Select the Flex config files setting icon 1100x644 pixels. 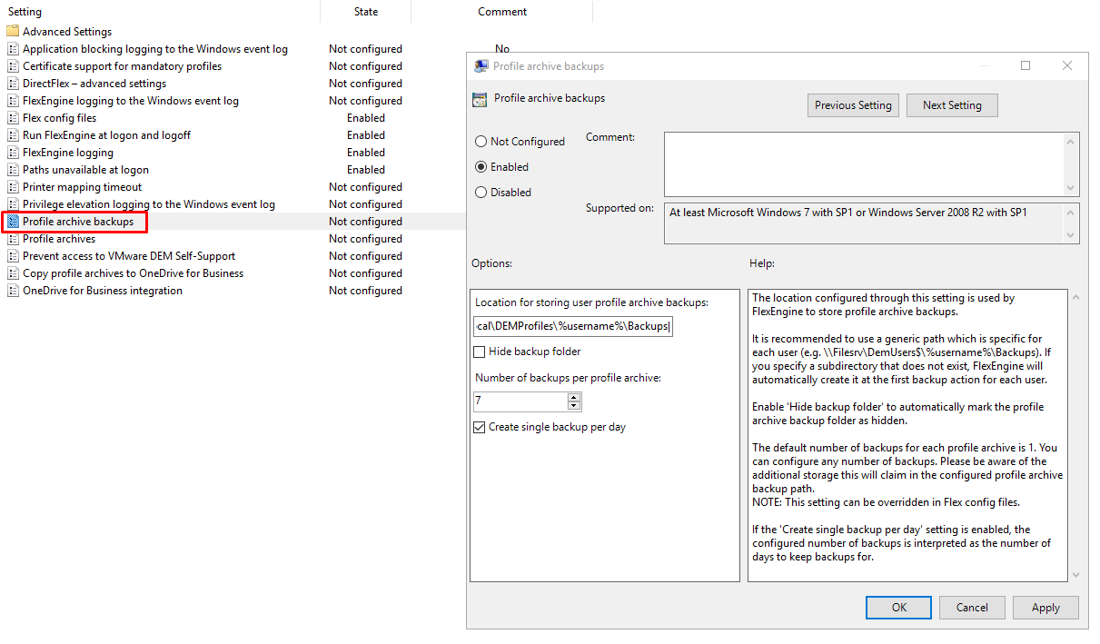(x=14, y=117)
